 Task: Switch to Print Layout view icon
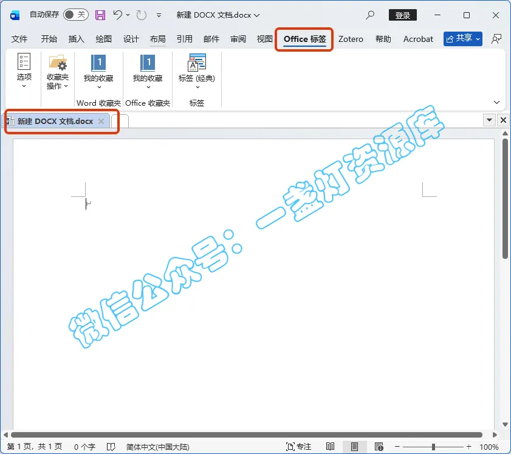(355, 446)
